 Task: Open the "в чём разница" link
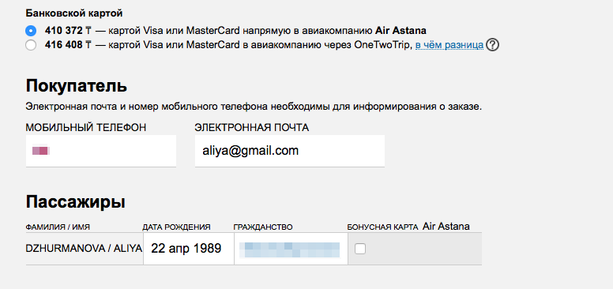(449, 45)
